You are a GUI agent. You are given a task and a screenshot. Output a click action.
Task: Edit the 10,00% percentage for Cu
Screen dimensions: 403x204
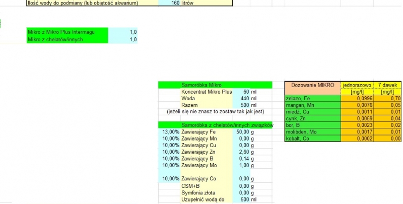point(170,145)
